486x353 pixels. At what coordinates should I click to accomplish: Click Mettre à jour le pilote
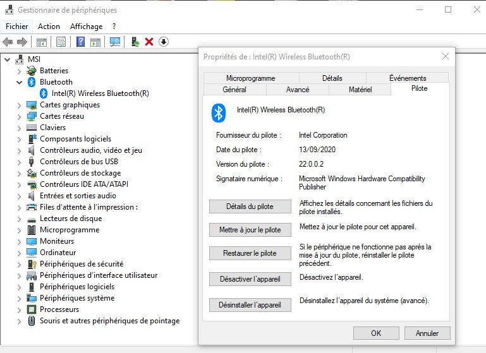point(250,230)
